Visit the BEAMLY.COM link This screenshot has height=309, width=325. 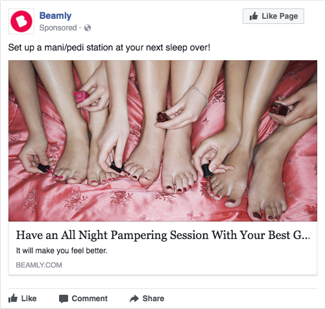point(39,265)
